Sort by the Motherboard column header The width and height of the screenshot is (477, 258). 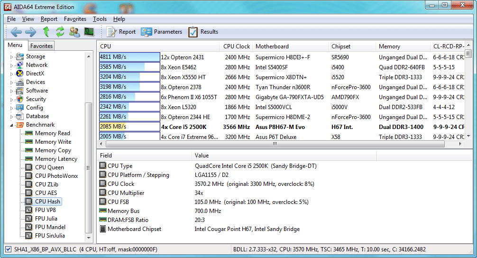pos(290,46)
